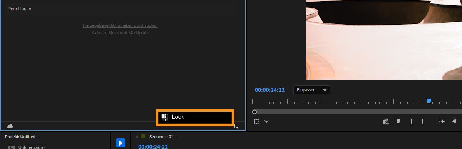Open the Projekt: Untitled panel menu

click(41, 137)
